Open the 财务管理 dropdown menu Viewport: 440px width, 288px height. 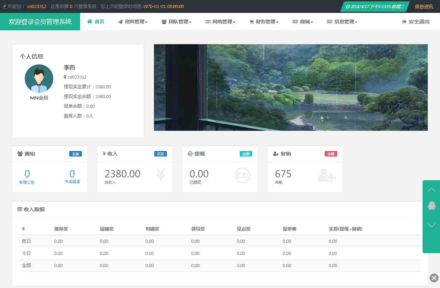click(x=264, y=22)
